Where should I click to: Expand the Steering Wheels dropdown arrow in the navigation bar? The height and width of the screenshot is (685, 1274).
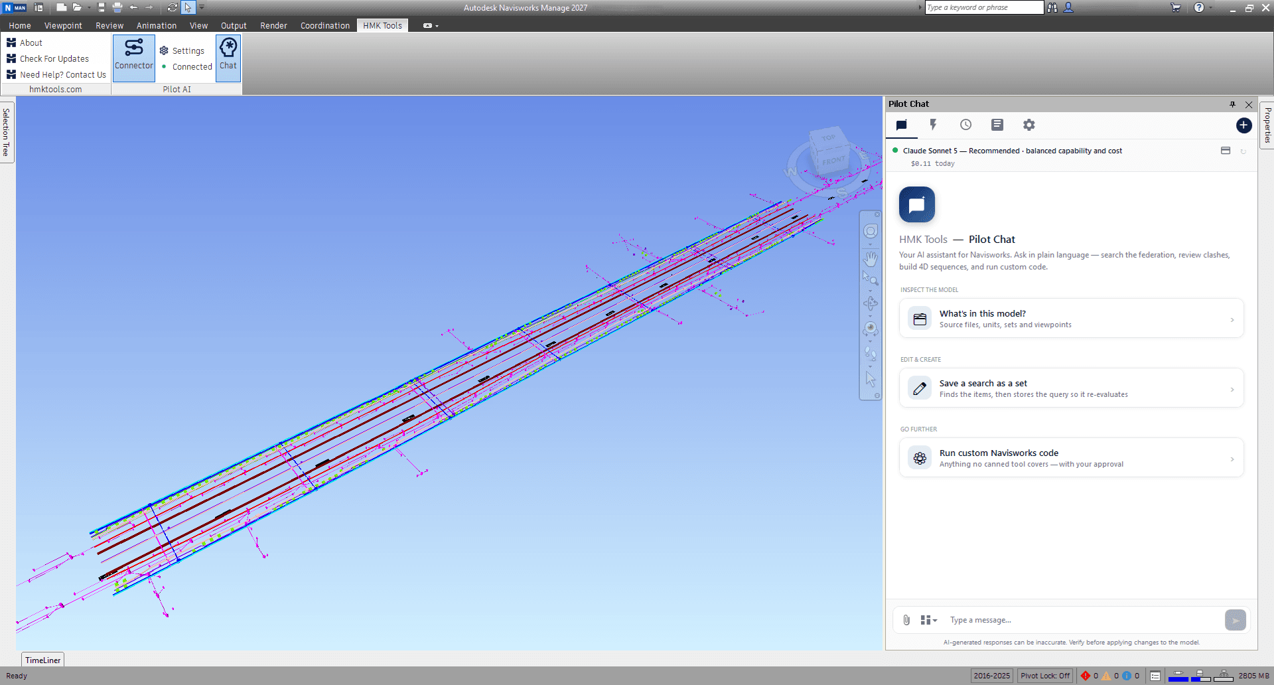(x=871, y=243)
